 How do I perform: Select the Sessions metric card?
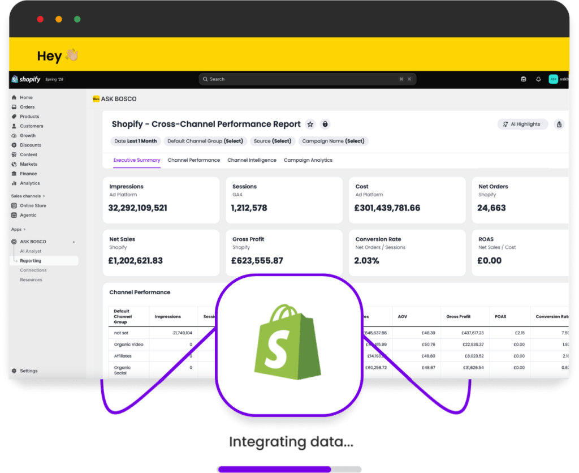[284, 200]
